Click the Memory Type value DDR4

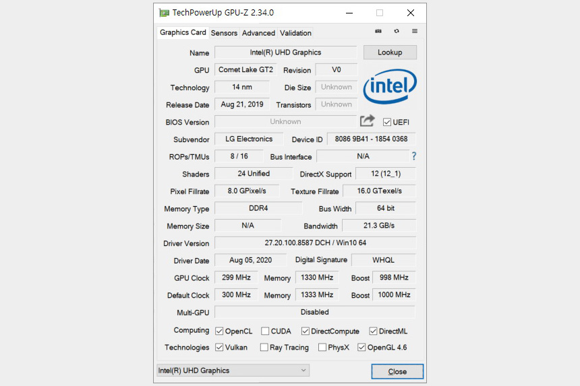click(x=258, y=208)
